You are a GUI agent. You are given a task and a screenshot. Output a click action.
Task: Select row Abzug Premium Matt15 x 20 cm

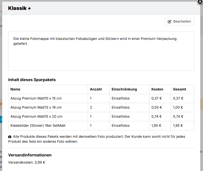101,117
